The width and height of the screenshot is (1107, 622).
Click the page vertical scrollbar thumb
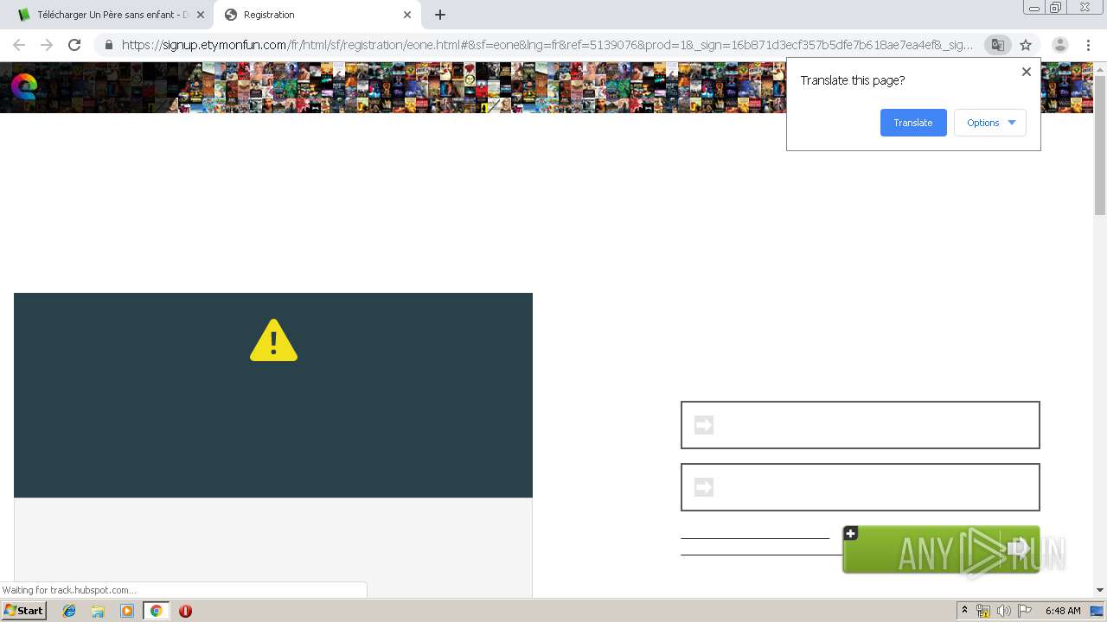[x=1100, y=145]
